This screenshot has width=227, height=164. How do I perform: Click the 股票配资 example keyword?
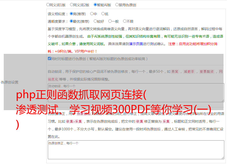click(207, 72)
